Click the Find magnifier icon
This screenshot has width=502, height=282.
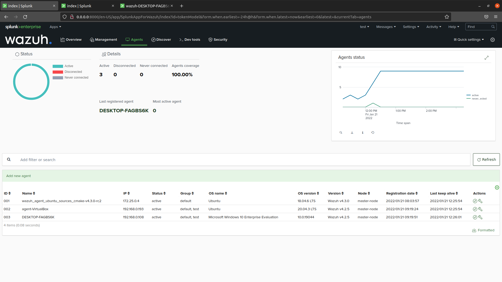coord(493,27)
